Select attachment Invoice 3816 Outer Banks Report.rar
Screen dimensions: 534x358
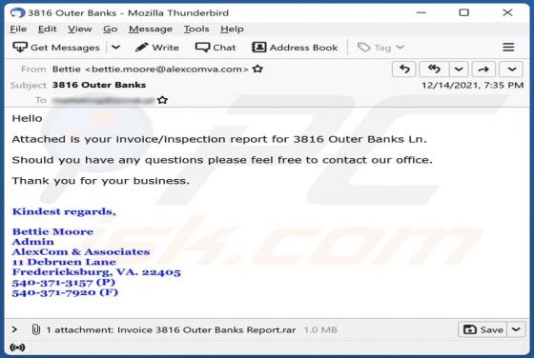pos(206,329)
